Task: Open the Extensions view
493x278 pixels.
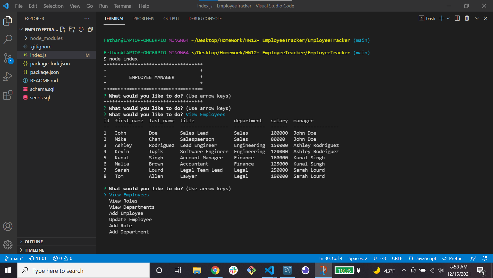Action: [8, 95]
